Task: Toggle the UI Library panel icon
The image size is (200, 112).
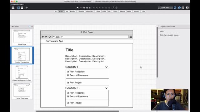Action: [x=175, y=7]
